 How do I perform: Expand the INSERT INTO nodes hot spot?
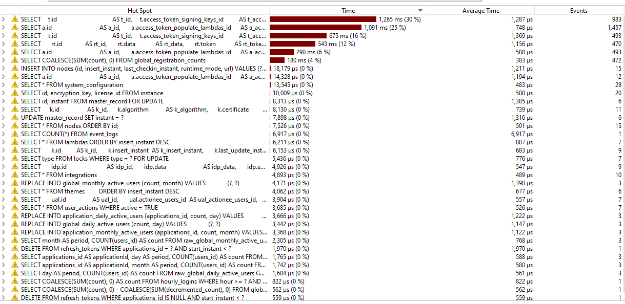4,69
